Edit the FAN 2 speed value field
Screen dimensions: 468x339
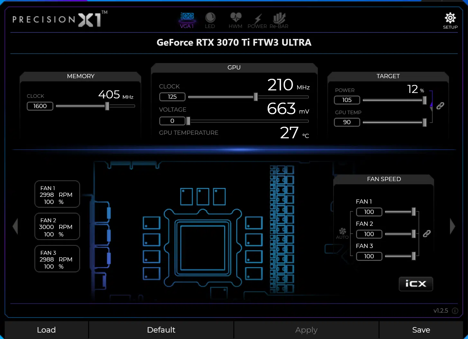point(369,234)
